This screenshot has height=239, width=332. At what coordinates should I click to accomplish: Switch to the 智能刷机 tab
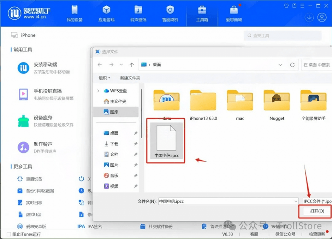(170, 14)
